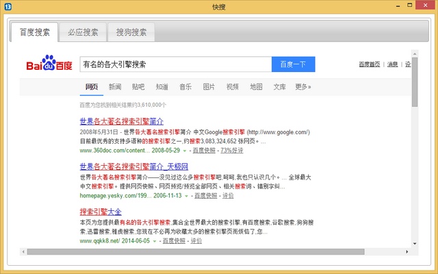Open 百度快照 for the yesky result

pos(205,196)
